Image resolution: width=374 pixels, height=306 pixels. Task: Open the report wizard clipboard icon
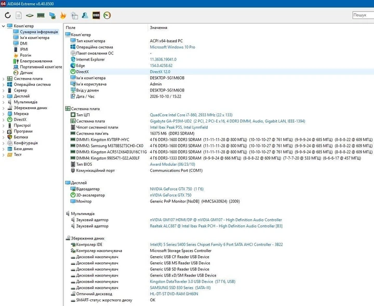pyautogui.click(x=74, y=16)
